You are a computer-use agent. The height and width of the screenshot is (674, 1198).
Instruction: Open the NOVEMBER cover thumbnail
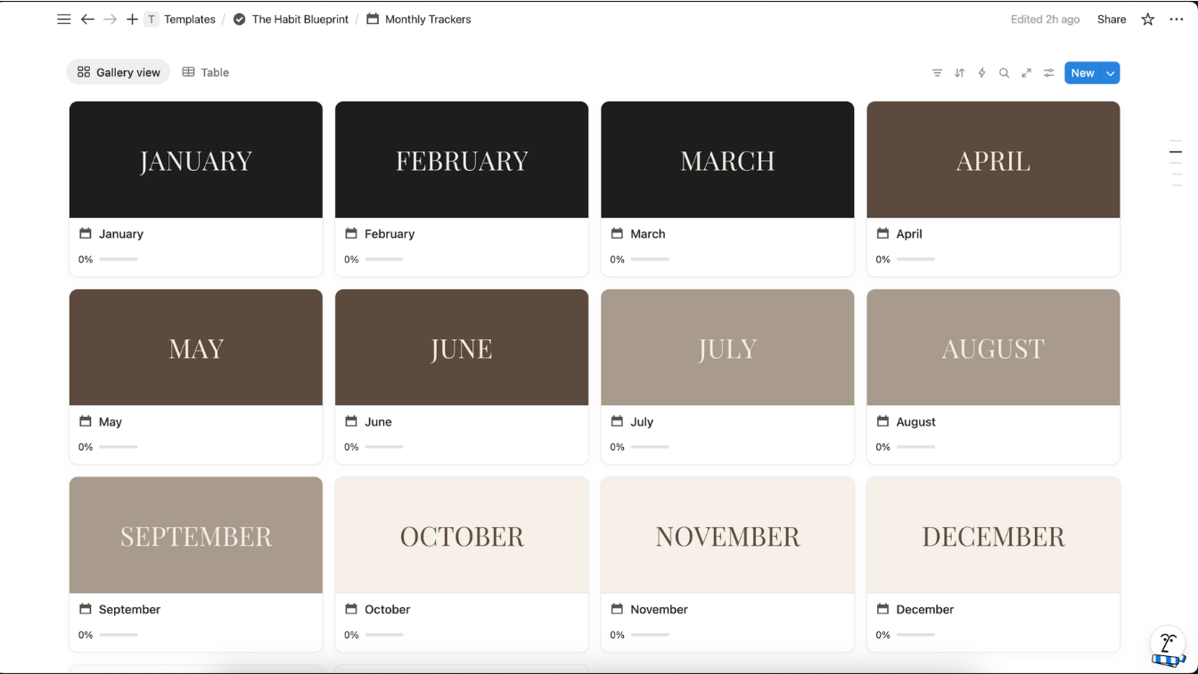(727, 535)
